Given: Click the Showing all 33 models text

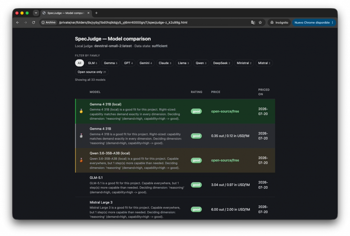Looking at the screenshot, I should pos(90,80).
